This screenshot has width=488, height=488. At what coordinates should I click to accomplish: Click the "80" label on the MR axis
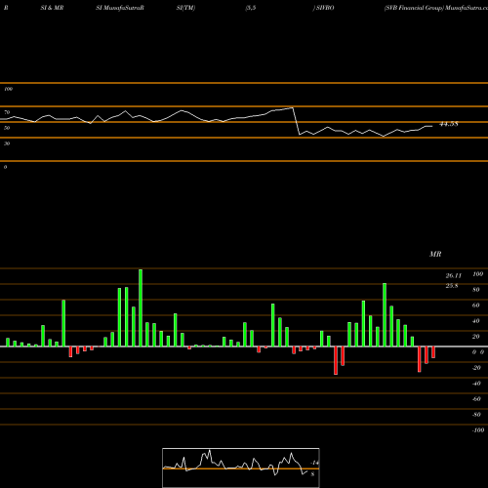point(476,290)
